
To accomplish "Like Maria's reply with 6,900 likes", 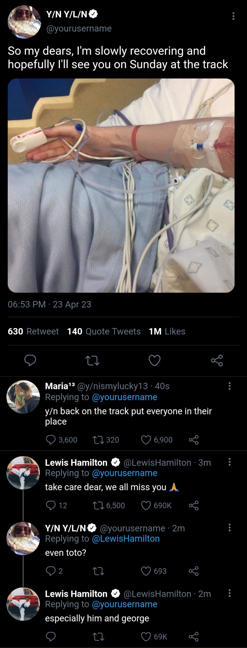I will point(146,440).
